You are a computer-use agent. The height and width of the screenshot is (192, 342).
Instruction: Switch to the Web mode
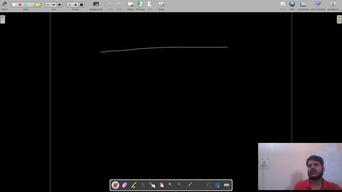[x=292, y=5]
